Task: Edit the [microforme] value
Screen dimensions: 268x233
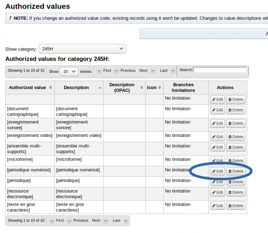Action: tap(217, 161)
